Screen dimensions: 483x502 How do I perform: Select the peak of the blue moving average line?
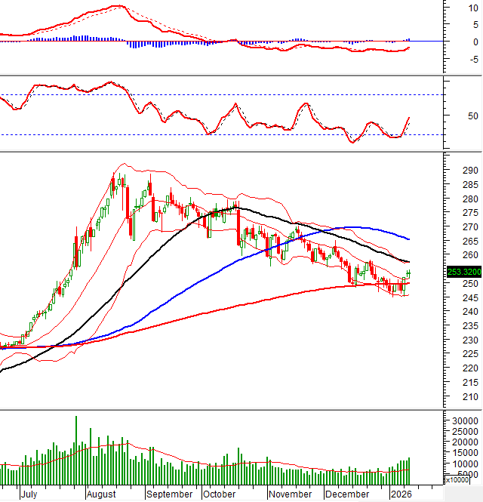353,227
